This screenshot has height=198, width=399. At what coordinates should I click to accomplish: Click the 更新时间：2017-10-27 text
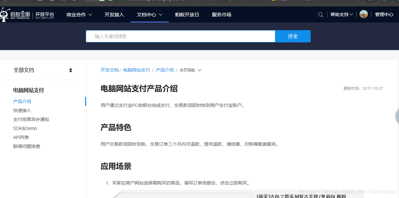click(x=363, y=89)
